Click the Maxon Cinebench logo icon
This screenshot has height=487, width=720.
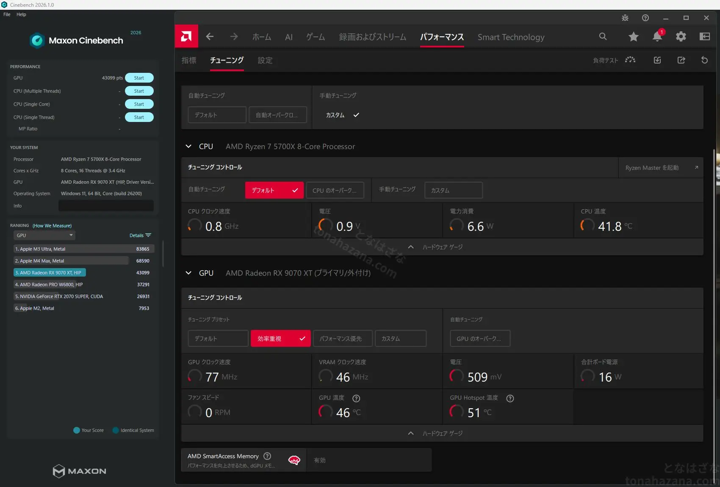pos(37,40)
